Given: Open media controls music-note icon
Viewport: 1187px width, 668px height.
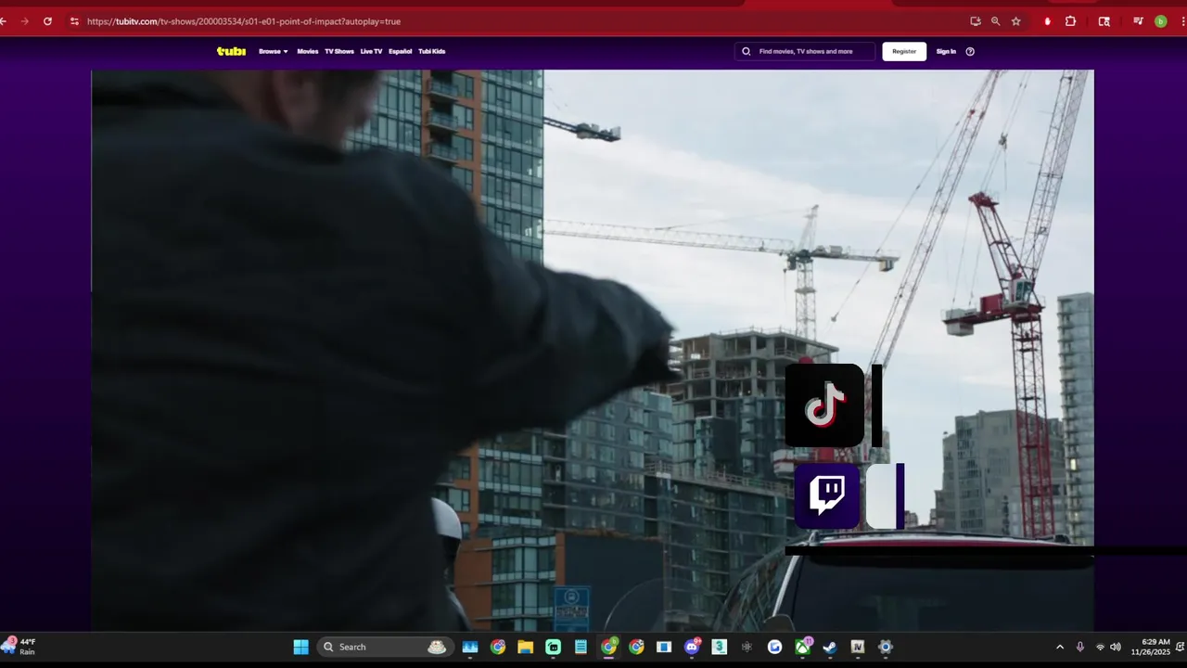Looking at the screenshot, I should point(1138,21).
